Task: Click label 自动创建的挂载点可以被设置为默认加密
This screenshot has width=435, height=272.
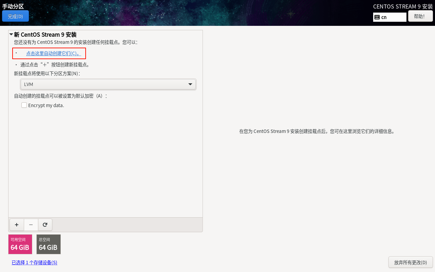Action: 60,96
